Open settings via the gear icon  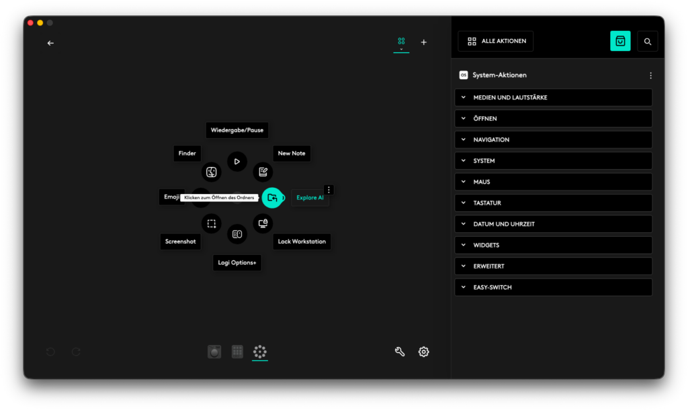pyautogui.click(x=424, y=352)
